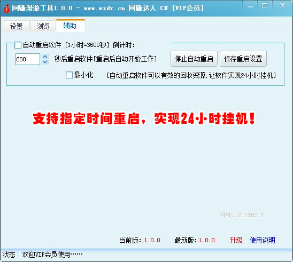Click the 当前版 version number 1.0.0

point(152,240)
